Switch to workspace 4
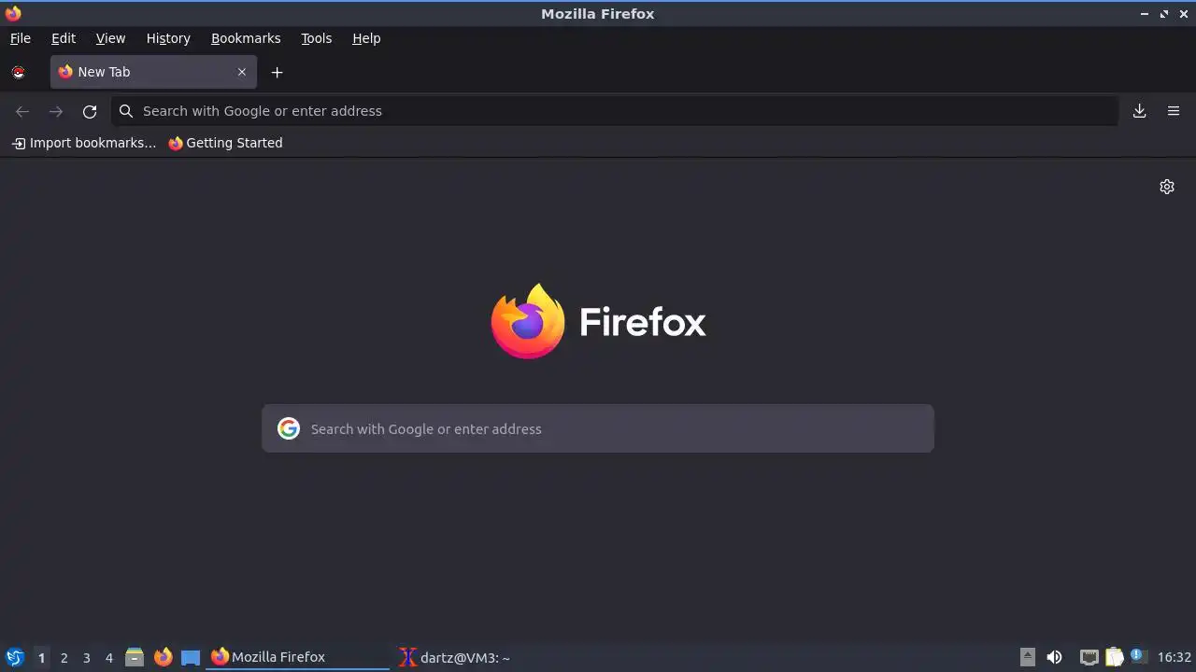Viewport: 1196px width, 672px height. click(108, 657)
